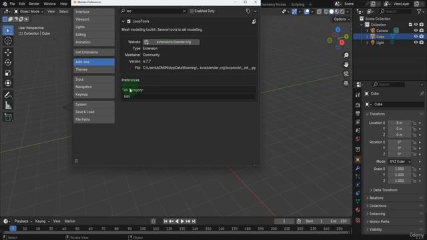Viewport: 427px width, 240px height.
Task: Open the File menu
Action: pyautogui.click(x=12, y=4)
